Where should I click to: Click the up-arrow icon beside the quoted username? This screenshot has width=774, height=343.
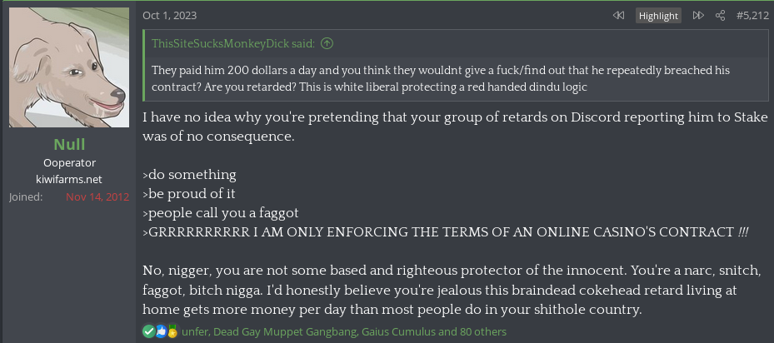[327, 43]
